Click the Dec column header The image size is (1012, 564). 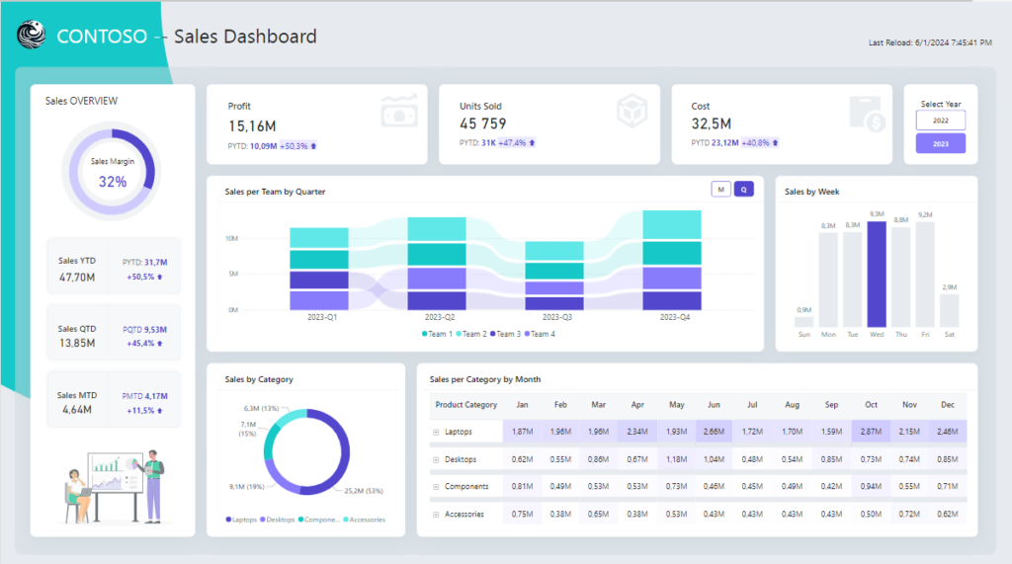pyautogui.click(x=948, y=405)
